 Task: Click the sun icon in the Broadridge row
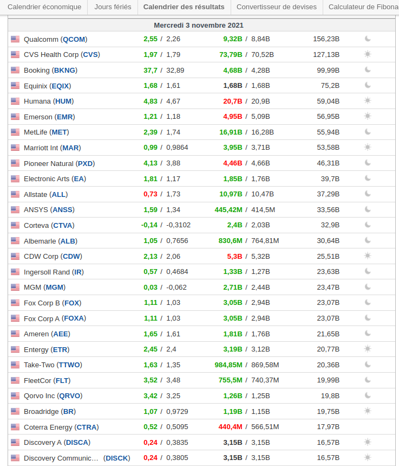click(x=368, y=411)
